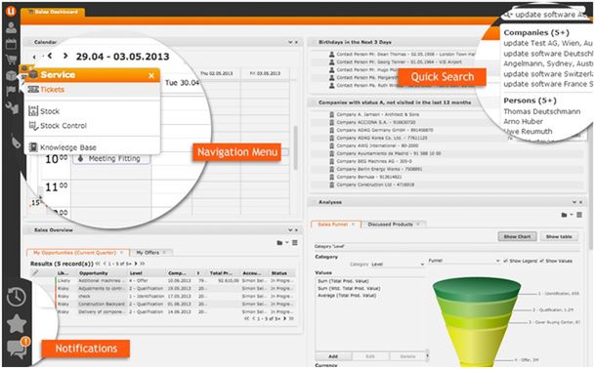Click the calendar panel vertical scrollbar
Screen dimensions: 595x369
coord(295,148)
